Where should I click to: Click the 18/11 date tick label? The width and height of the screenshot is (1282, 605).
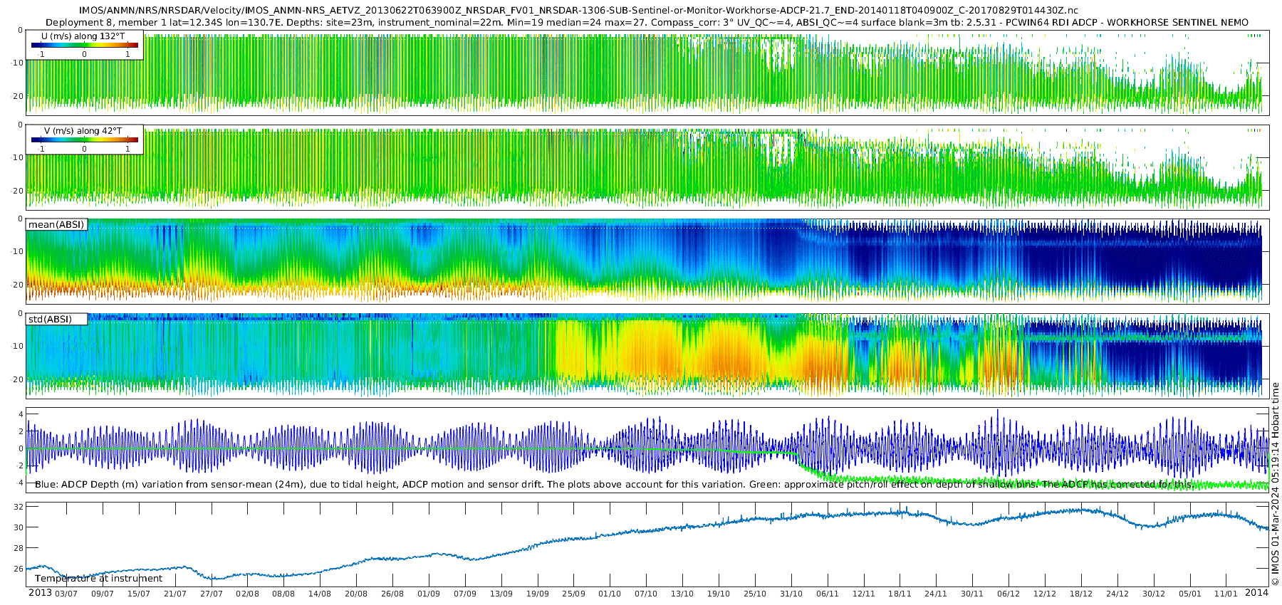tap(900, 594)
